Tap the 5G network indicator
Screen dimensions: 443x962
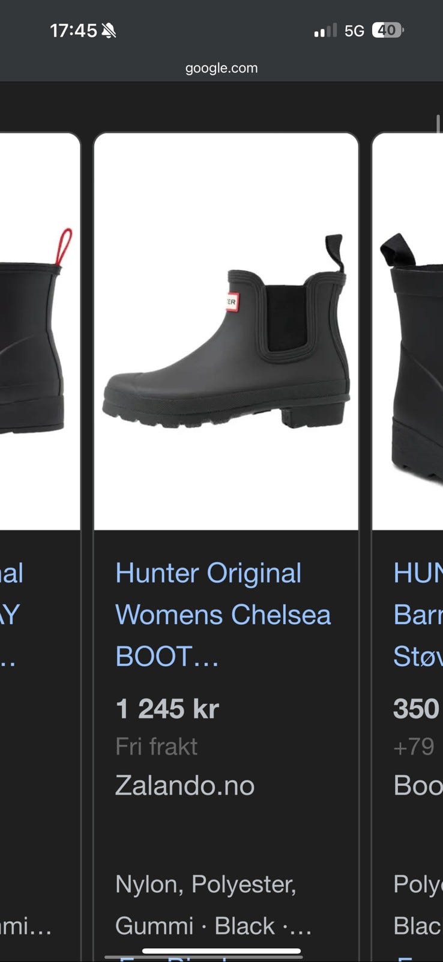tap(354, 31)
